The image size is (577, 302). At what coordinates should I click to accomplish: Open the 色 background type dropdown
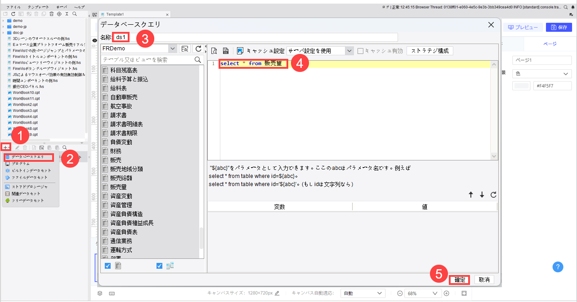(542, 73)
